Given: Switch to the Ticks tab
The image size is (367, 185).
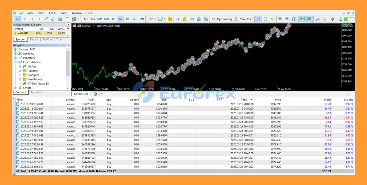Looking at the screenshot, I should click(59, 40).
